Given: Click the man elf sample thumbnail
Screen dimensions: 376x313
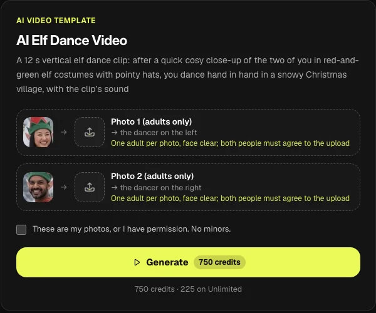Looking at the screenshot, I should [x=38, y=187].
